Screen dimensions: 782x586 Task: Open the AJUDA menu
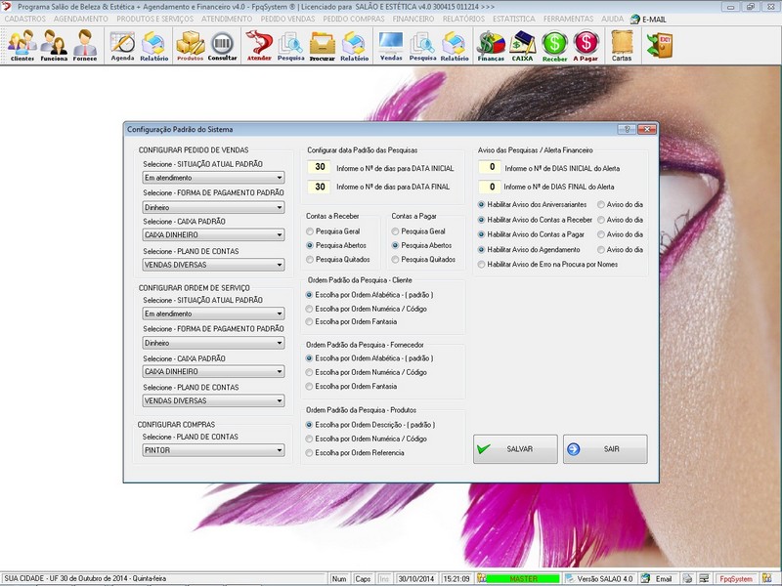coord(612,19)
